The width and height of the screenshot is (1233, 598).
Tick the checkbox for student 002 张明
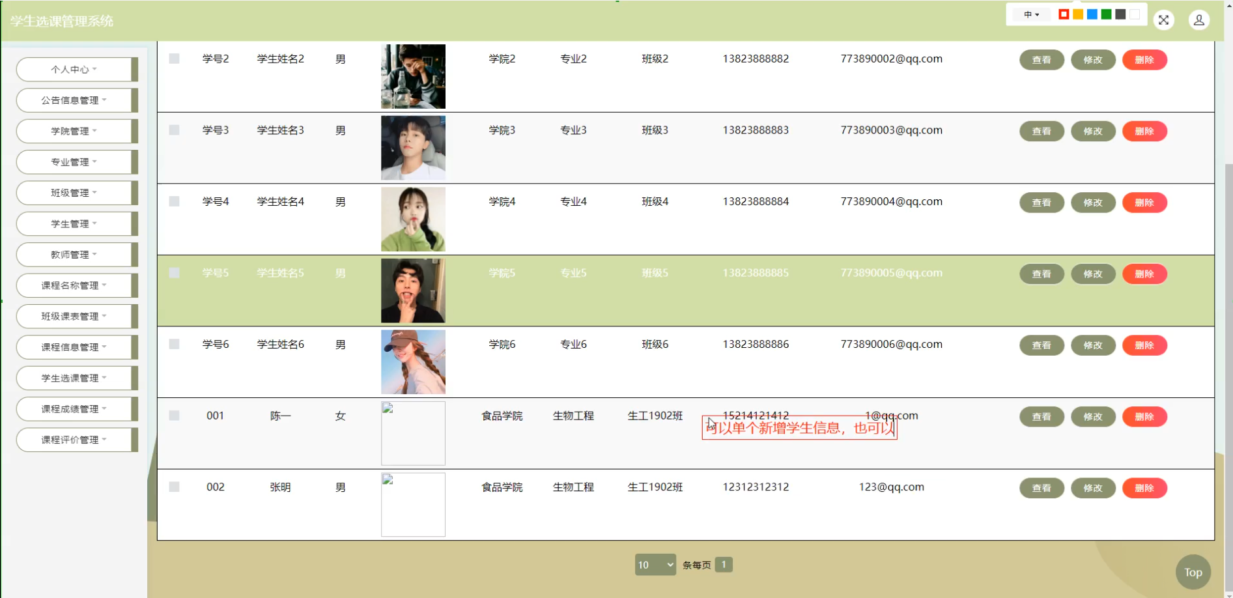coord(174,487)
